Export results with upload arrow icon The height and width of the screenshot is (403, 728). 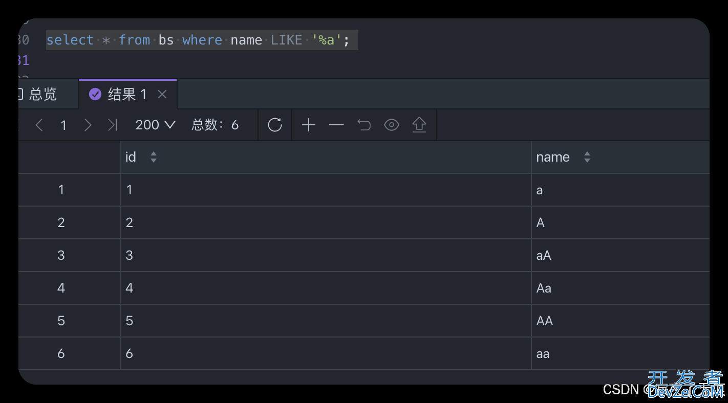[x=419, y=125]
